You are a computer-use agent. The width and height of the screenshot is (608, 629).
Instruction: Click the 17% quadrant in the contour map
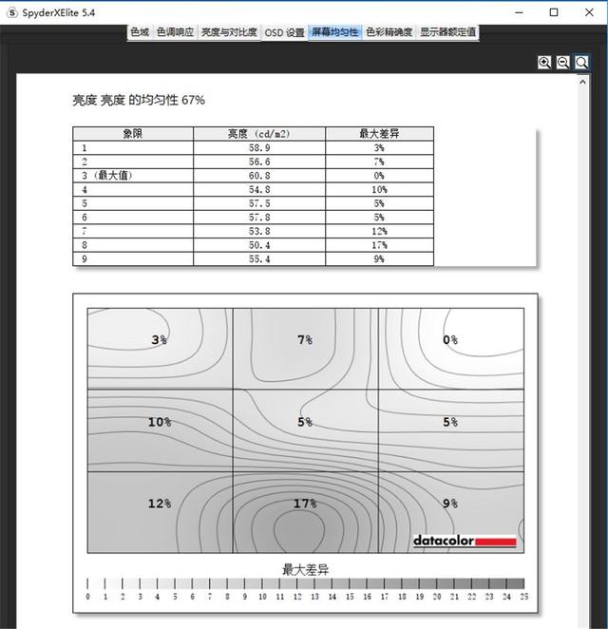point(305,512)
